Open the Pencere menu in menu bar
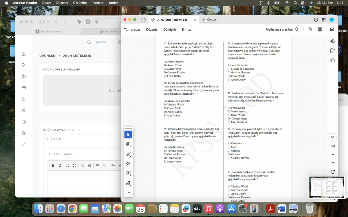 (97, 3)
